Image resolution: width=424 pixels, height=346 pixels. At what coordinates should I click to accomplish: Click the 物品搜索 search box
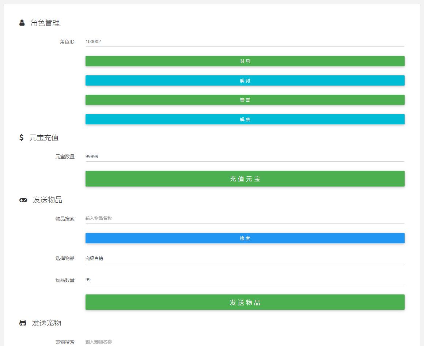click(245, 218)
